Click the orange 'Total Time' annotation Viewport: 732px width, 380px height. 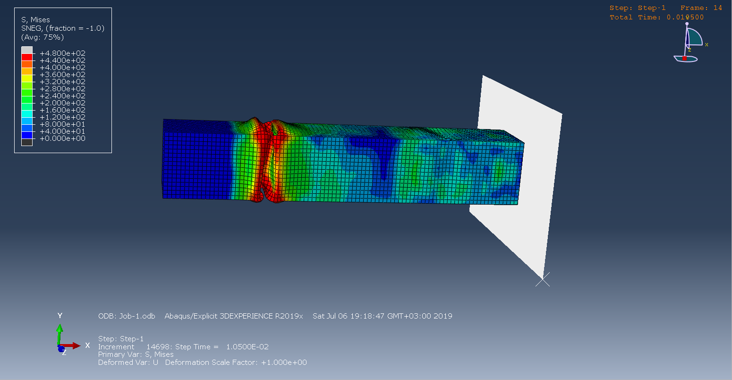tap(656, 17)
